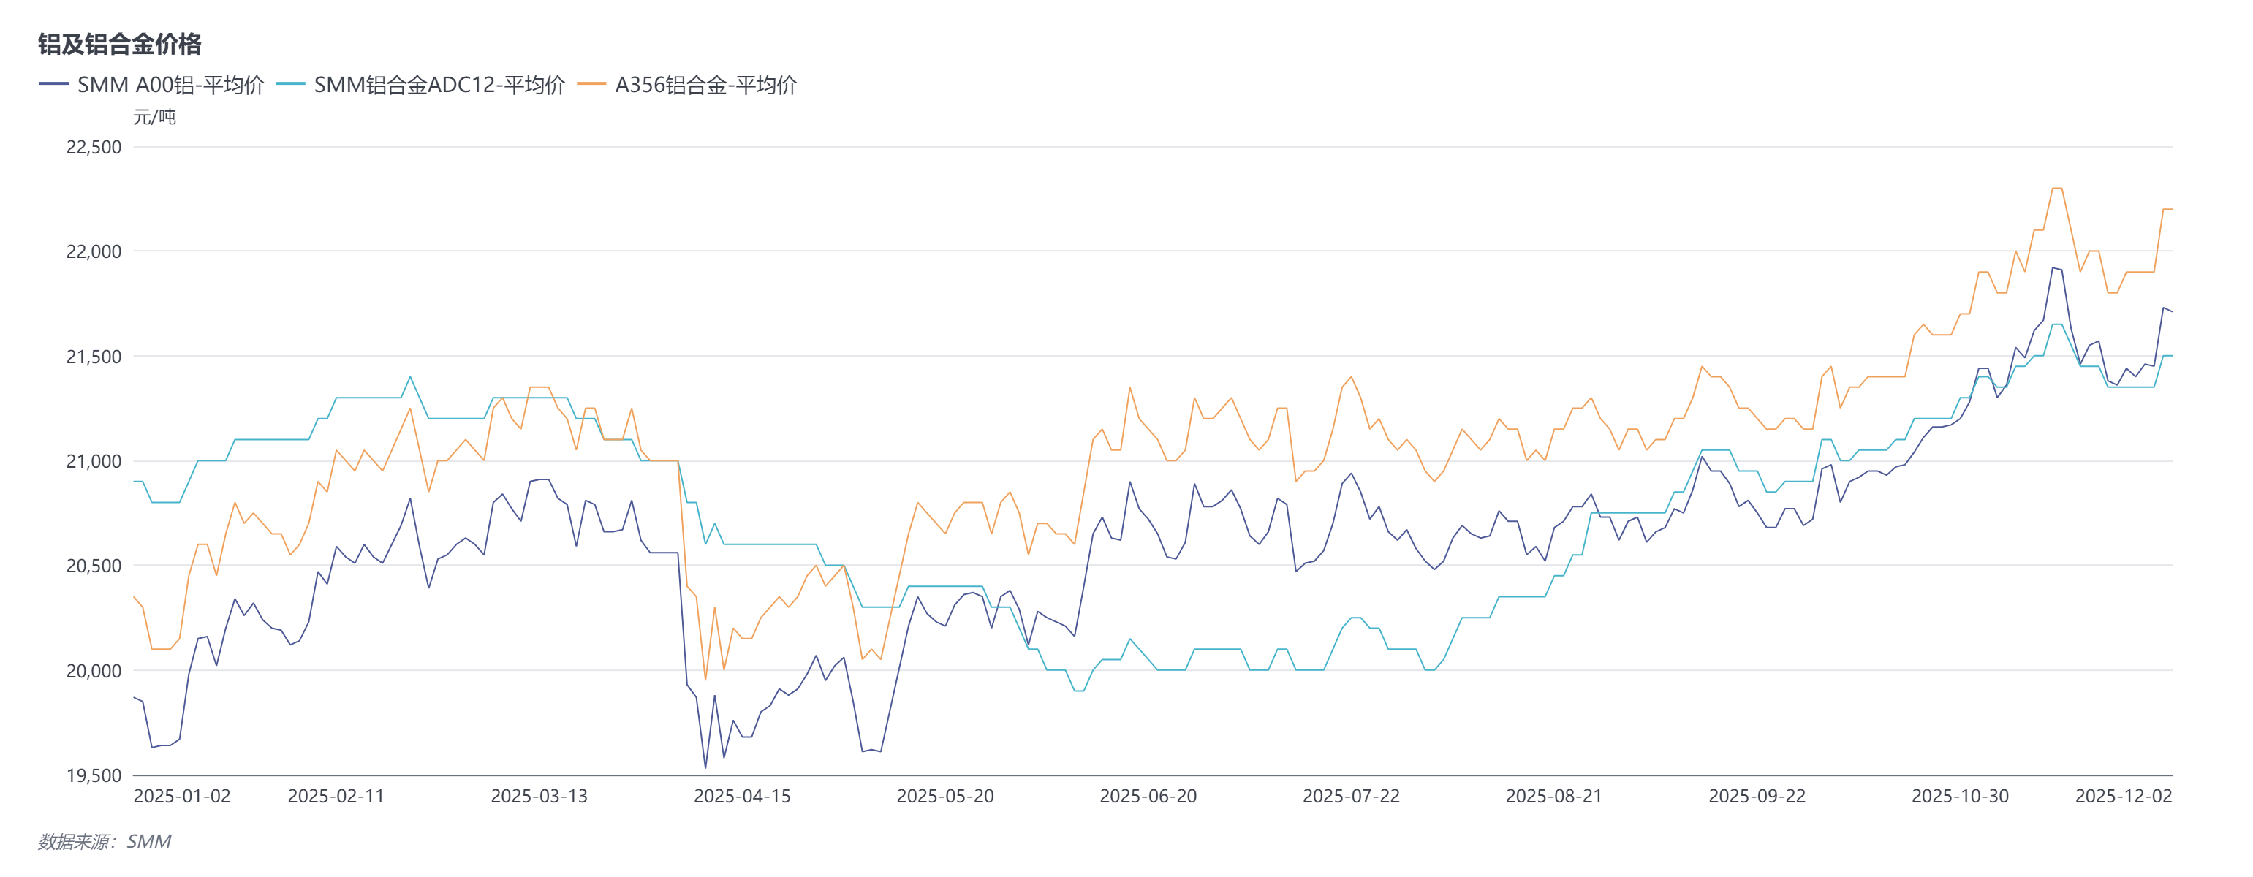Click the 21,000 y-axis value label

coord(94,462)
